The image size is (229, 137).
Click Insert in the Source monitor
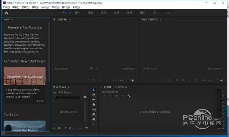115,80
